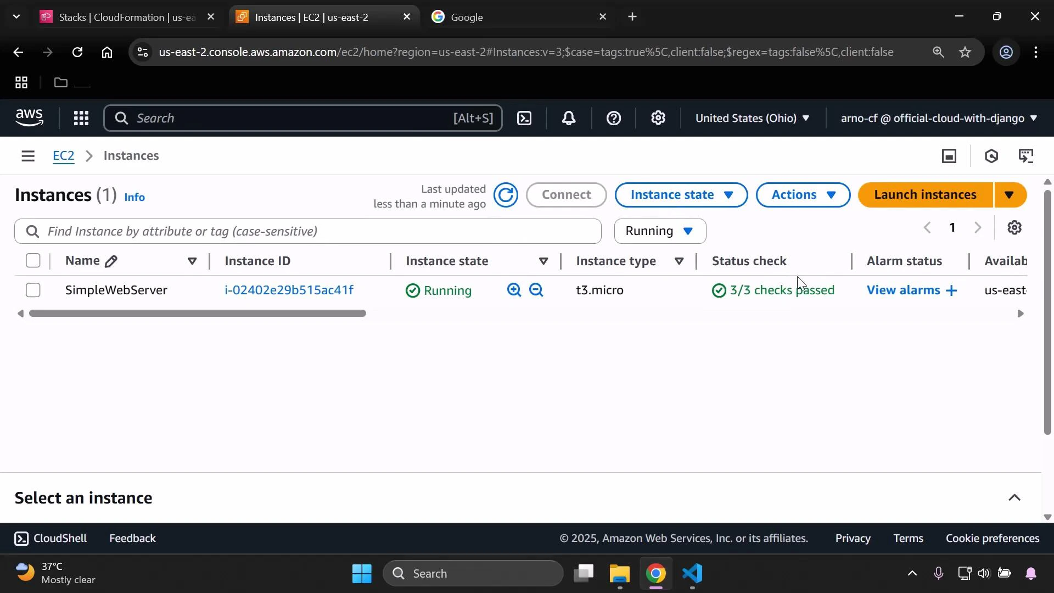Viewport: 1054px width, 593px height.
Task: Open the table preferences gear icon
Action: [1014, 227]
